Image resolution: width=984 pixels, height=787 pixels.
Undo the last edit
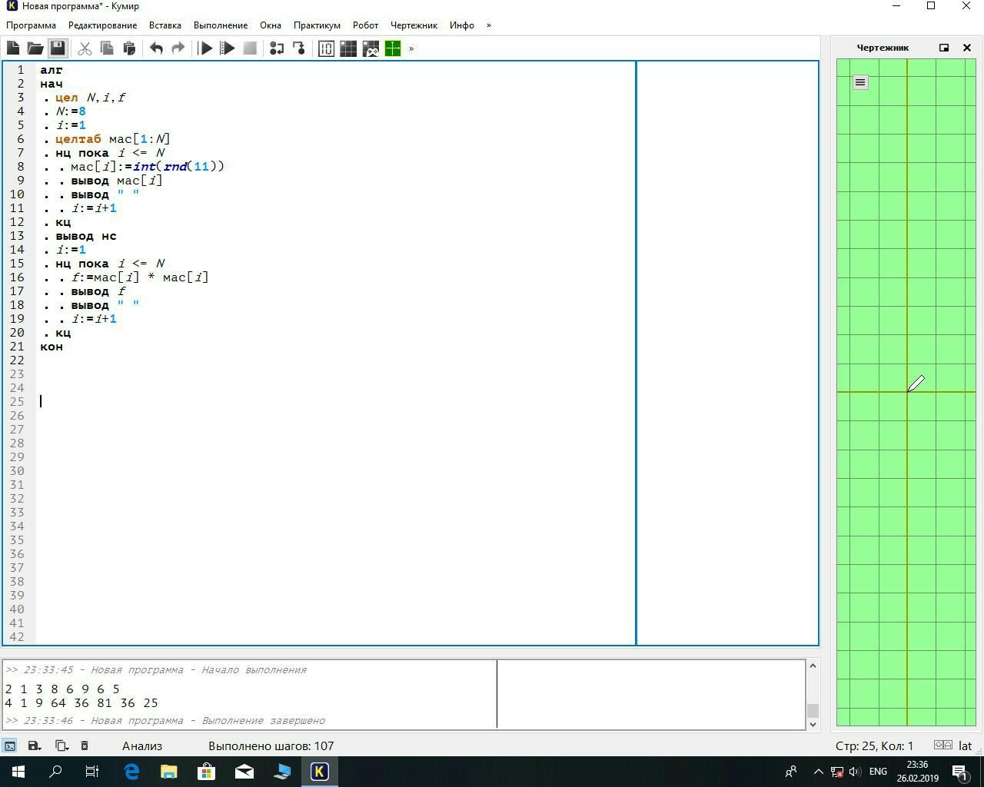[156, 48]
